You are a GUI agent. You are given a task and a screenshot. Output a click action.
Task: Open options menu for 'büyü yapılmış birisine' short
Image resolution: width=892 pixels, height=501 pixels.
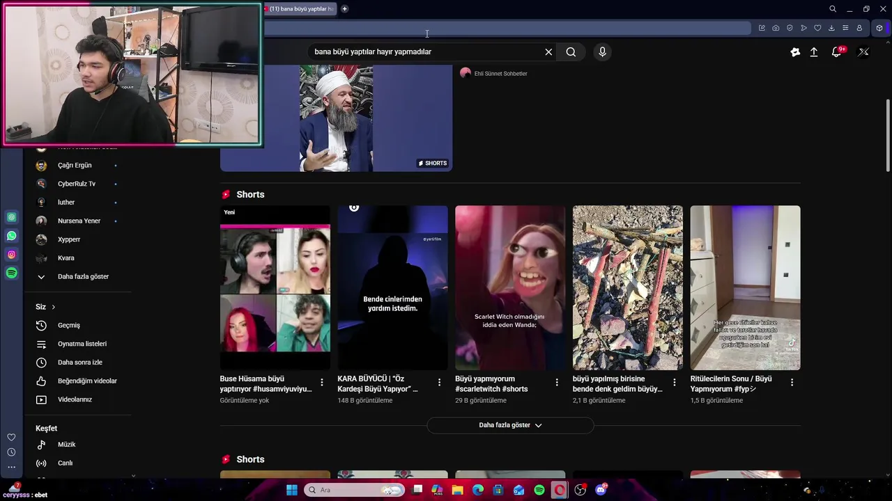pos(674,382)
